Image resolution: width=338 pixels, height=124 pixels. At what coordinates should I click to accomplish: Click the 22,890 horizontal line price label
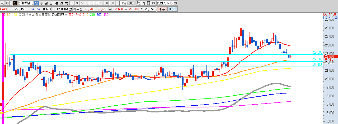coord(318,52)
